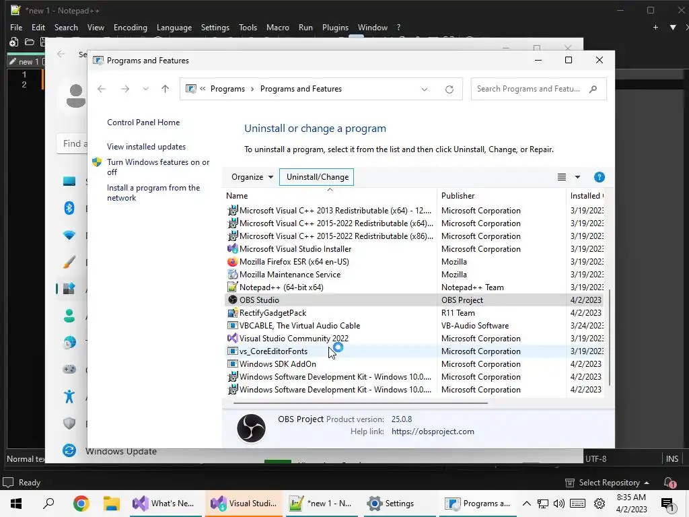Show hidden tray icons chevron
Screen dimensions: 689x517
[x=526, y=504]
